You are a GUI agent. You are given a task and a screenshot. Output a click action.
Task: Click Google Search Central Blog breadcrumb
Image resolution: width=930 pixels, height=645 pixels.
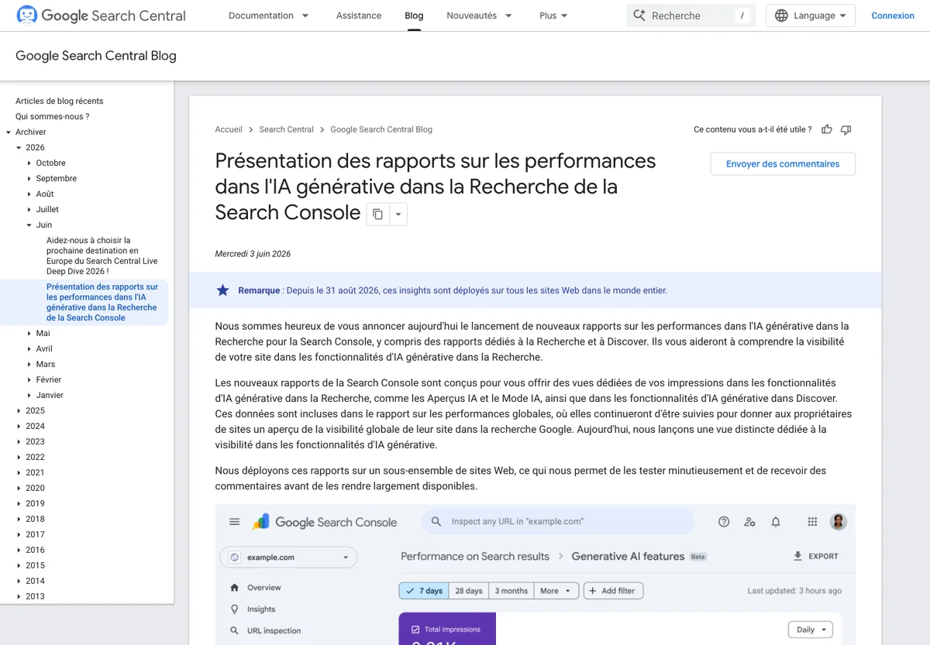pyautogui.click(x=381, y=129)
